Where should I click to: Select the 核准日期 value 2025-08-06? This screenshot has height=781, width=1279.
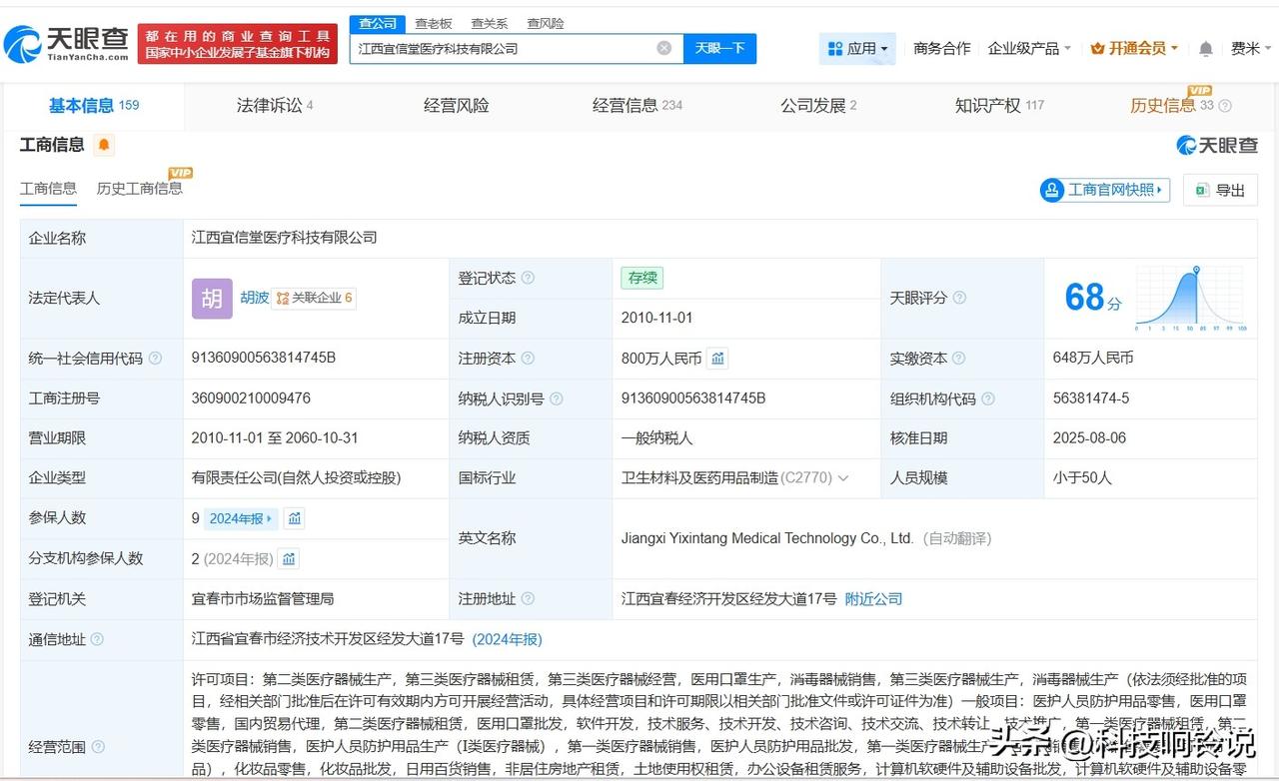click(x=1089, y=438)
